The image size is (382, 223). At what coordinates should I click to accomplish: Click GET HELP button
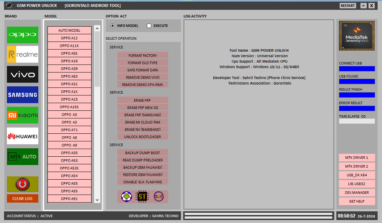tap(357, 202)
